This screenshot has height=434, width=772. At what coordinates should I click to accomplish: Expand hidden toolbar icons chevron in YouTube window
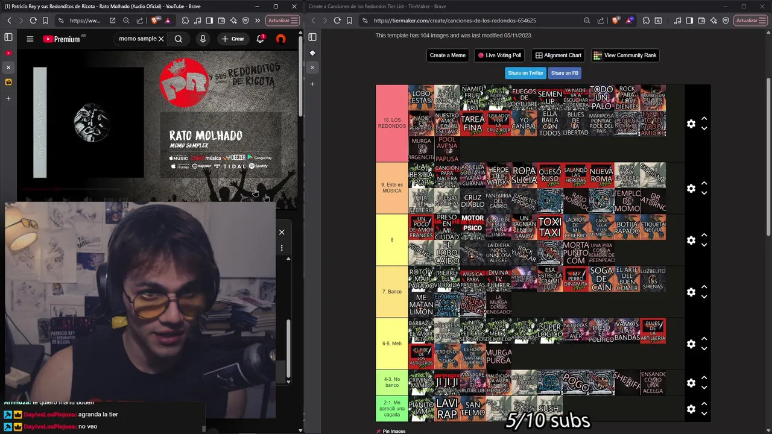[x=258, y=20]
